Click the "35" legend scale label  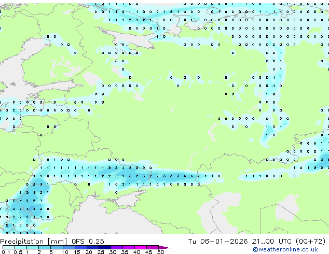coord(125,252)
